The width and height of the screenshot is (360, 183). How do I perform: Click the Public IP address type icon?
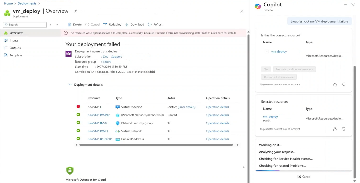(118, 139)
